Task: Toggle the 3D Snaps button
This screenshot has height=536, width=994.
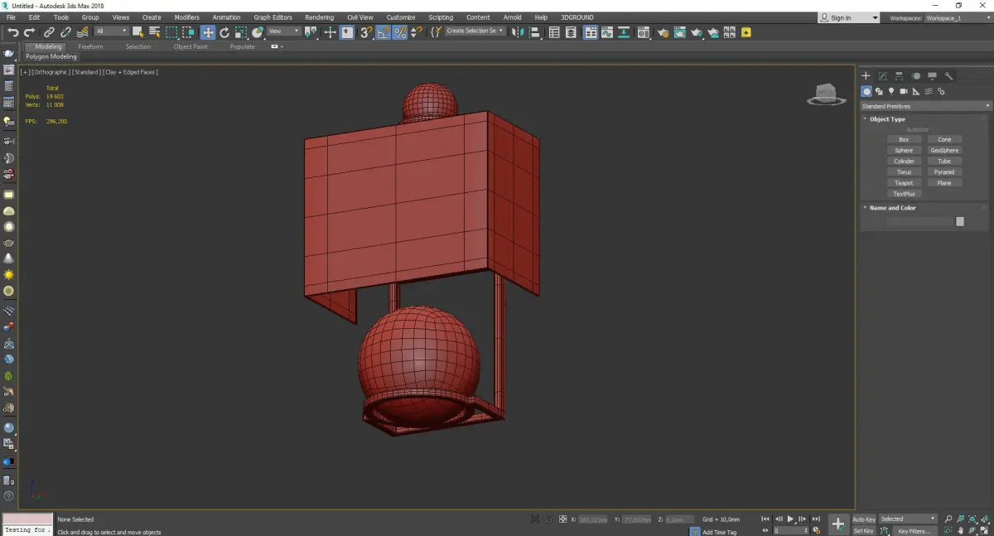Action: tap(365, 32)
